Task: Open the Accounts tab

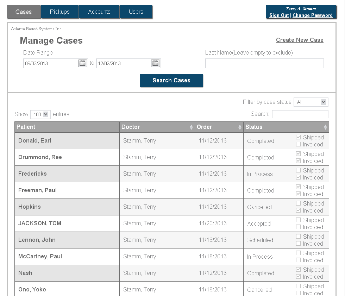Action: click(x=99, y=12)
